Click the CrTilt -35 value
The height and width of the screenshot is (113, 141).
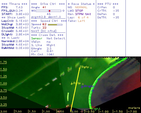tap(116, 11)
